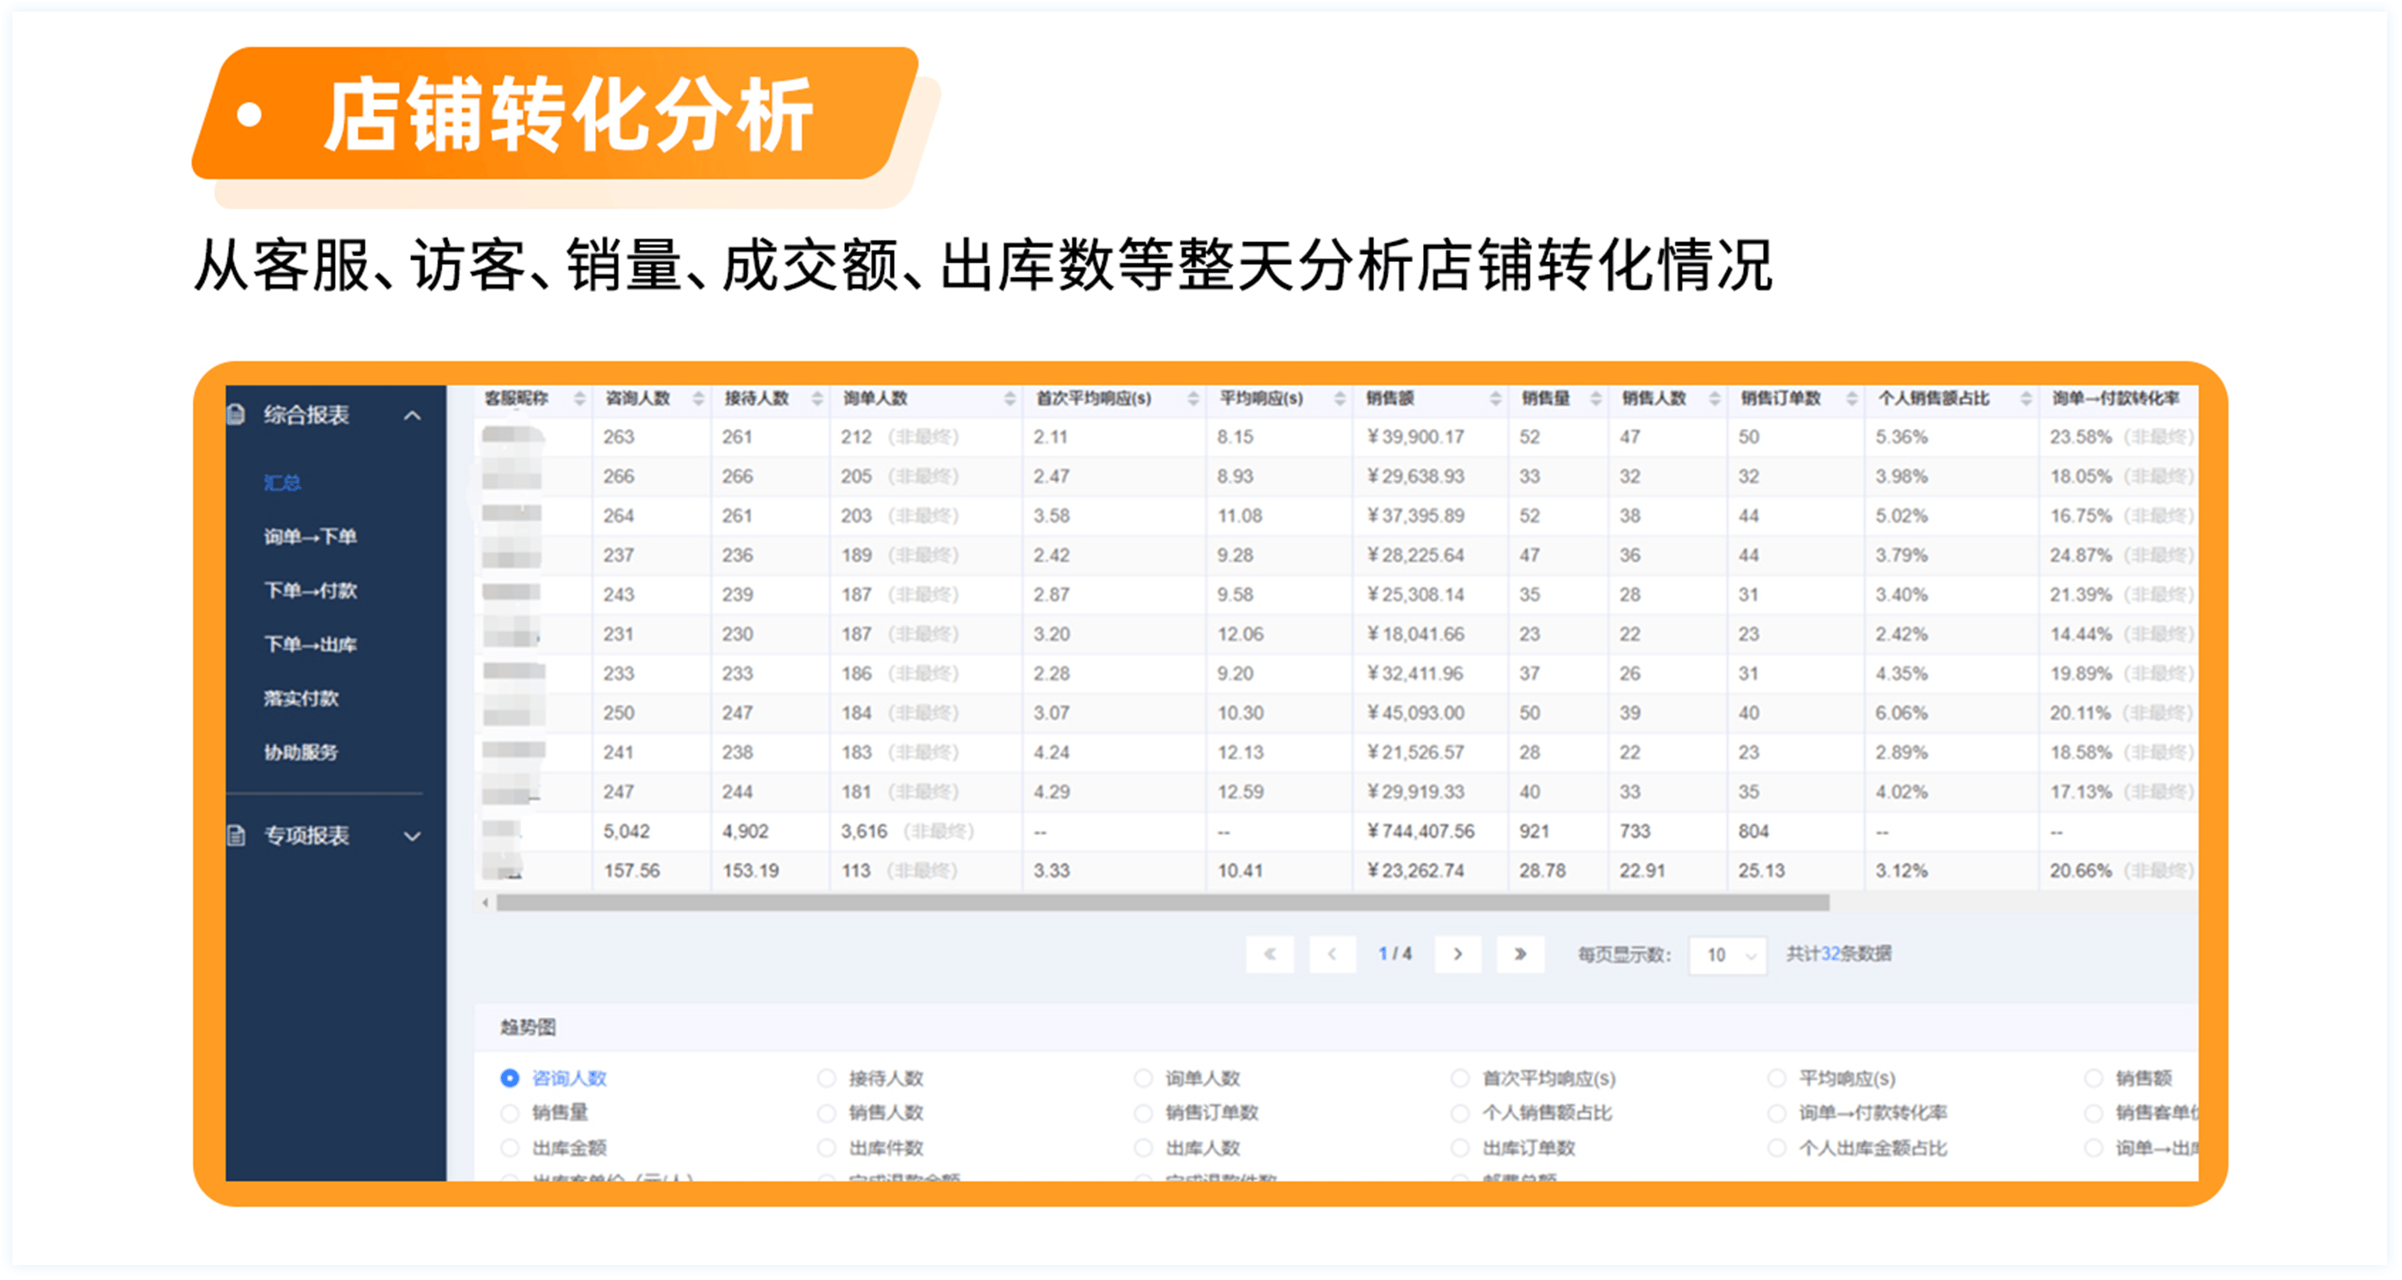Screen dimensions: 2402x1280
Task: Open the 每页显示数 dropdown showing 10
Action: [1727, 955]
